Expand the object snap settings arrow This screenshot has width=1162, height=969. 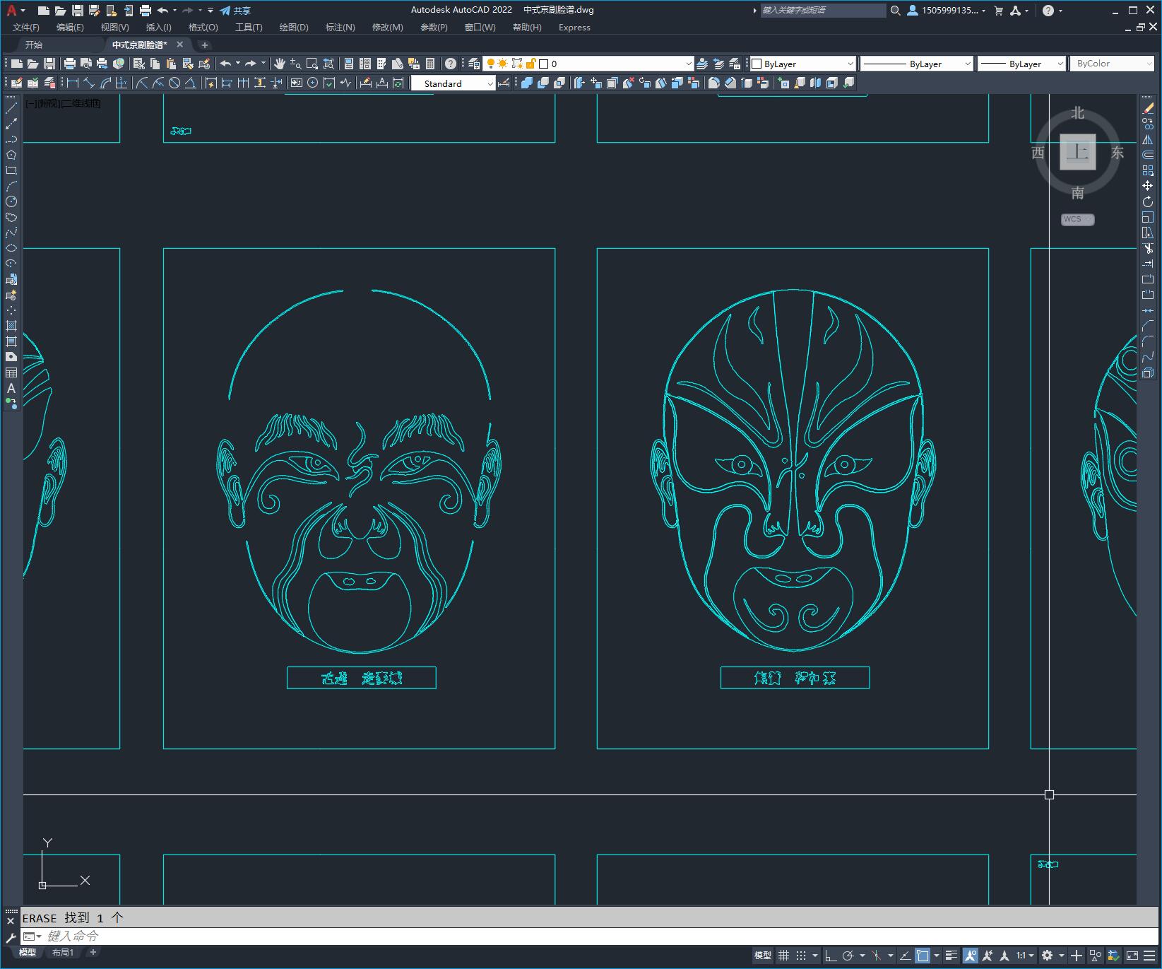tap(937, 956)
